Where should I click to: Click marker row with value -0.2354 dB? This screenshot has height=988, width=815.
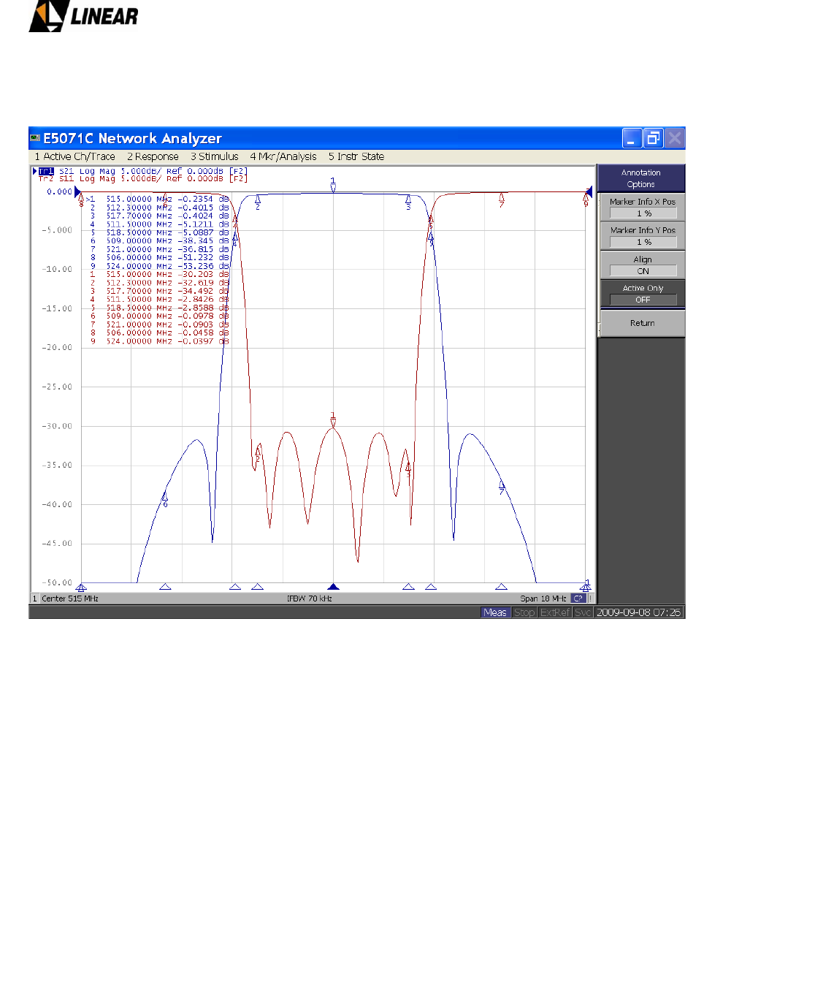(158, 199)
